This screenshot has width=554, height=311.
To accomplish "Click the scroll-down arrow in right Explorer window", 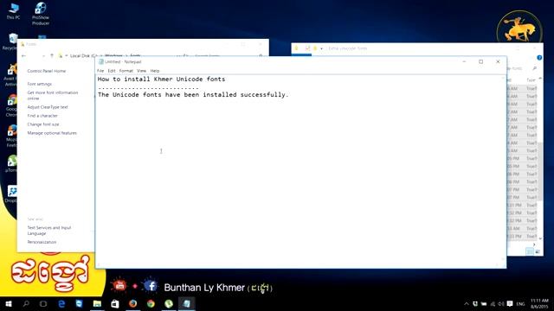I will click(540, 238).
